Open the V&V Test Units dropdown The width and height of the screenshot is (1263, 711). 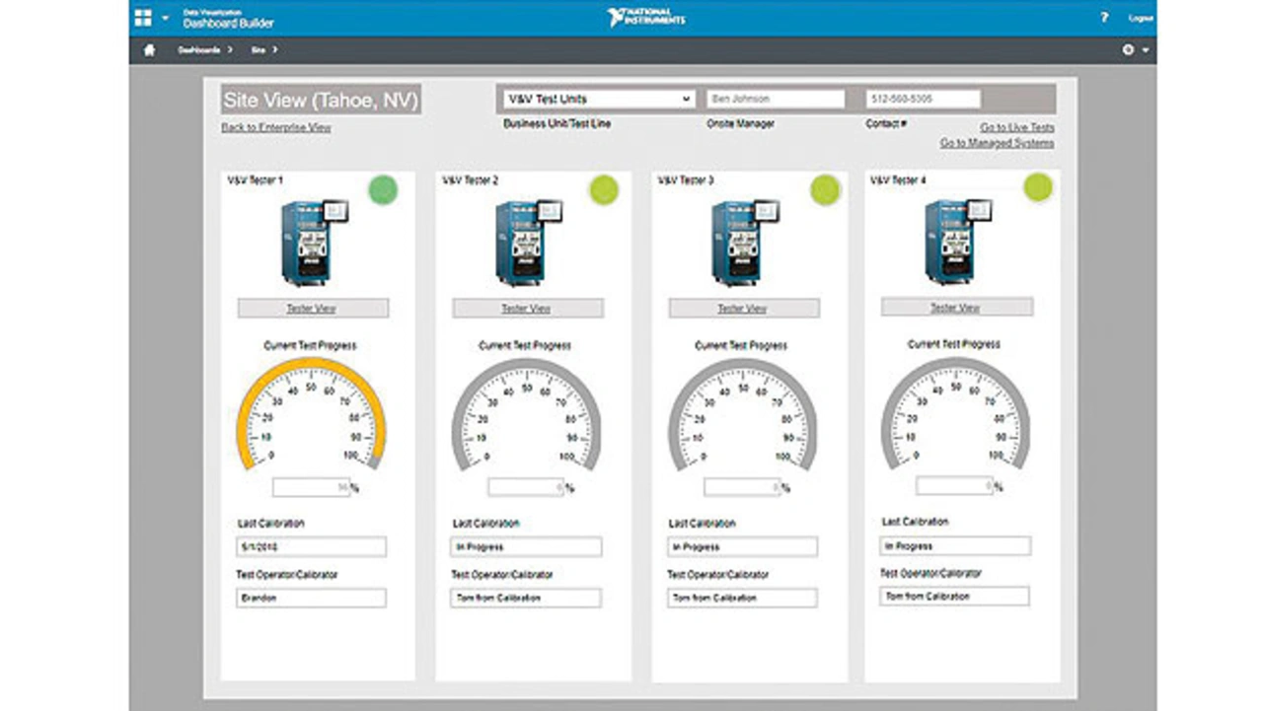599,100
